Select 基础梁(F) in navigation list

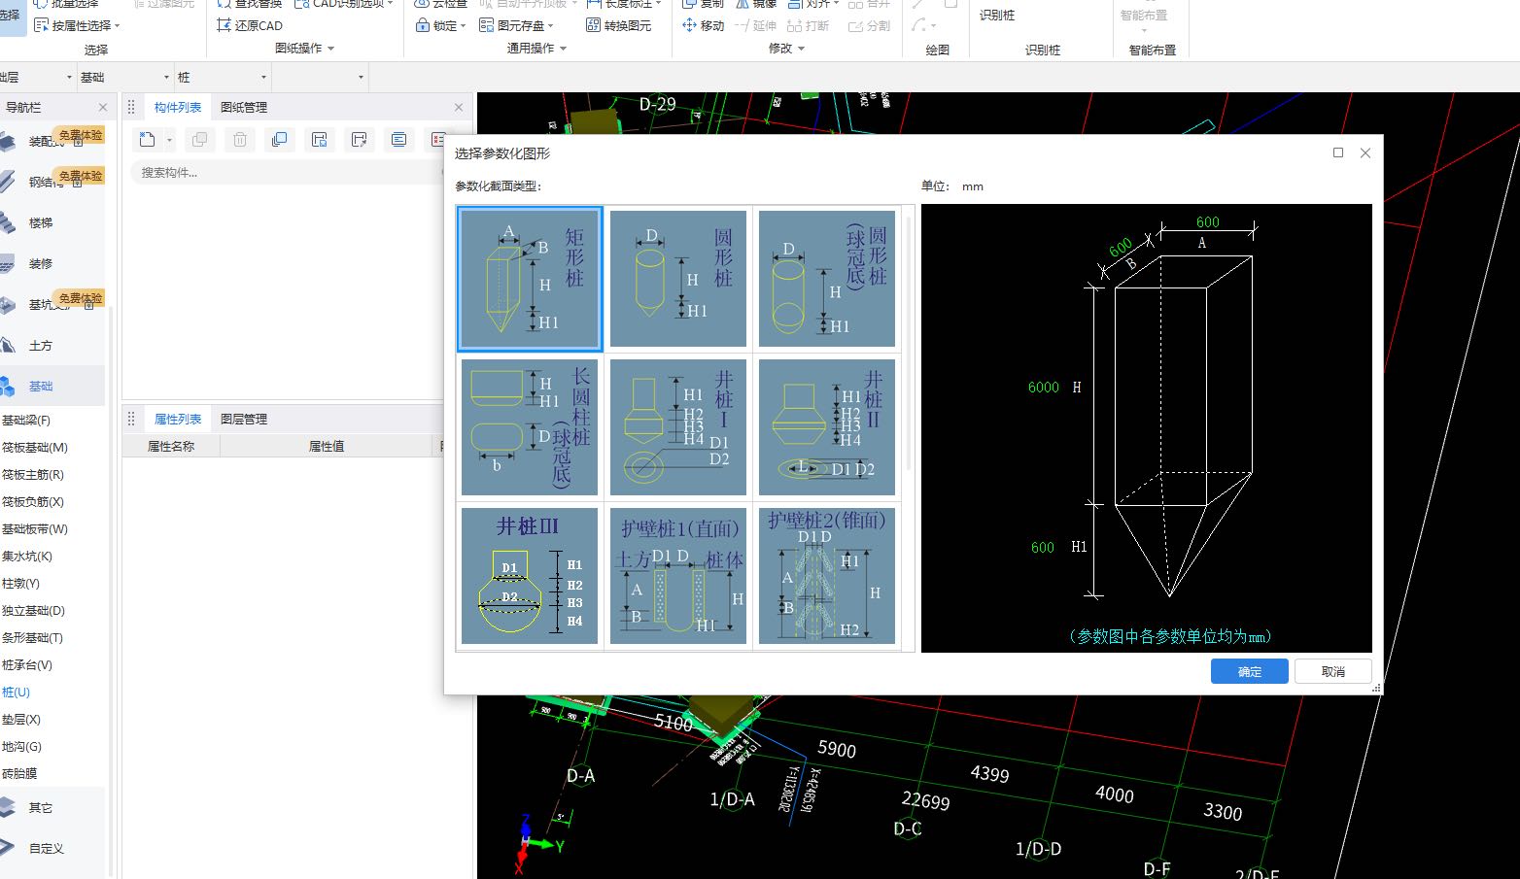(x=26, y=421)
